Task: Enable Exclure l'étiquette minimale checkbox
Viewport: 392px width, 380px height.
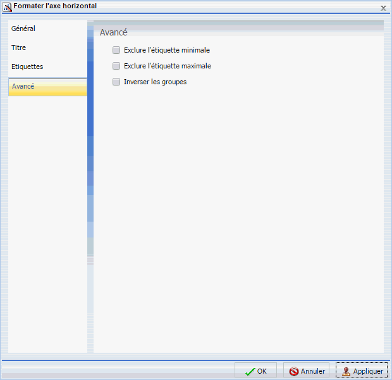Action: (116, 50)
